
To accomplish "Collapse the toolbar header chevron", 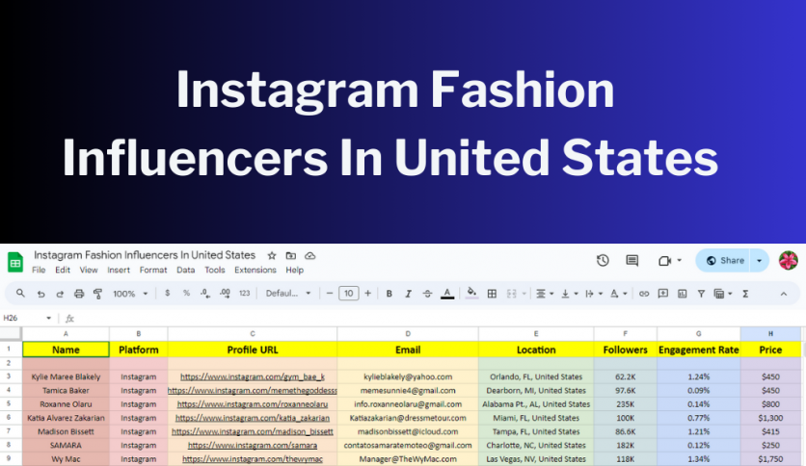I will (784, 294).
